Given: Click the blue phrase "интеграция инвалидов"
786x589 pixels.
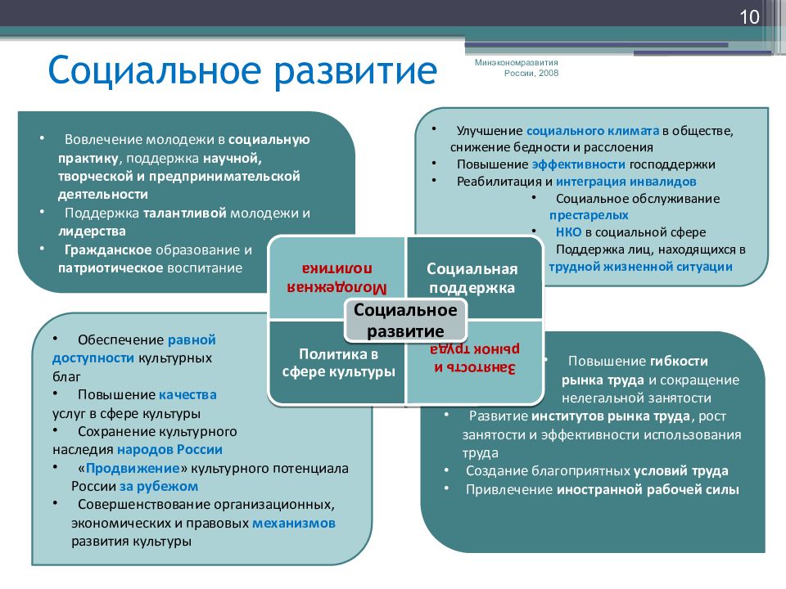Looking at the screenshot, I should [626, 182].
